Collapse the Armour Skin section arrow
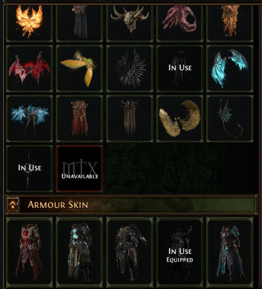The height and width of the screenshot is (289, 262). click(x=13, y=205)
